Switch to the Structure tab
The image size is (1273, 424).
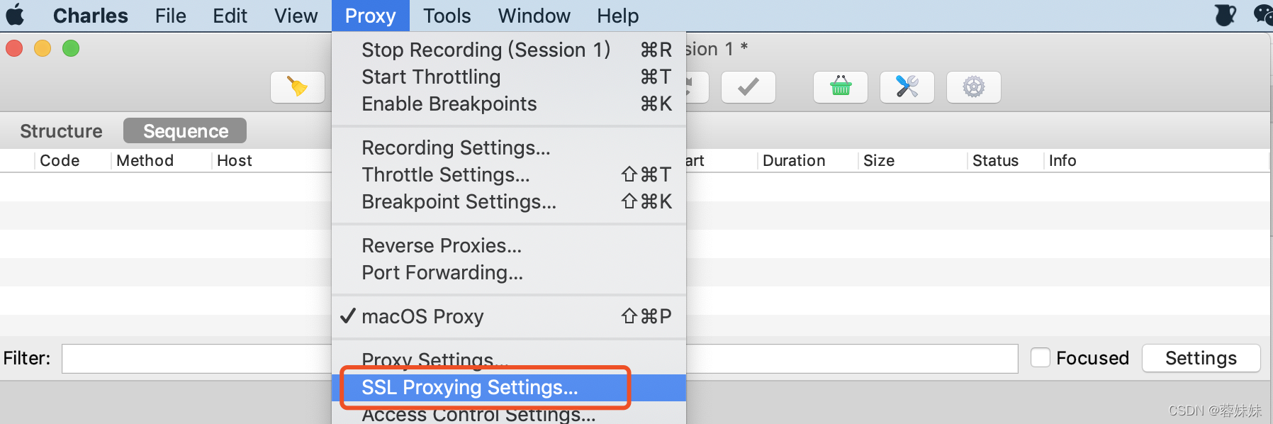pos(61,131)
